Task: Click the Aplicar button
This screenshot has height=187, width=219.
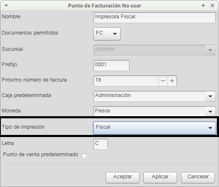Action: (x=160, y=177)
